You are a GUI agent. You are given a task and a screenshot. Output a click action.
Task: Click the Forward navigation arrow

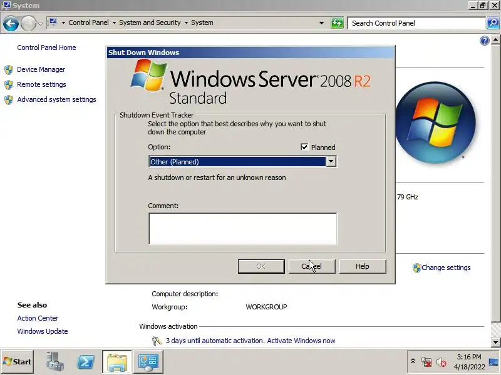pyautogui.click(x=28, y=23)
